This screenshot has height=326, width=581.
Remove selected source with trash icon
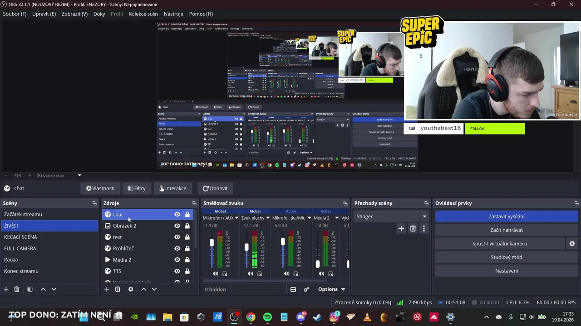pos(118,289)
